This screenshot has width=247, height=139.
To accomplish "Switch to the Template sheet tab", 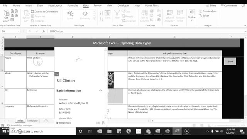I will coord(32,120).
